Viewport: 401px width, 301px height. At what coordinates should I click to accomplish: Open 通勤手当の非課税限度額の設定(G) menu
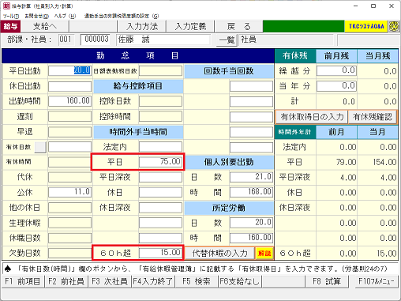click(122, 16)
